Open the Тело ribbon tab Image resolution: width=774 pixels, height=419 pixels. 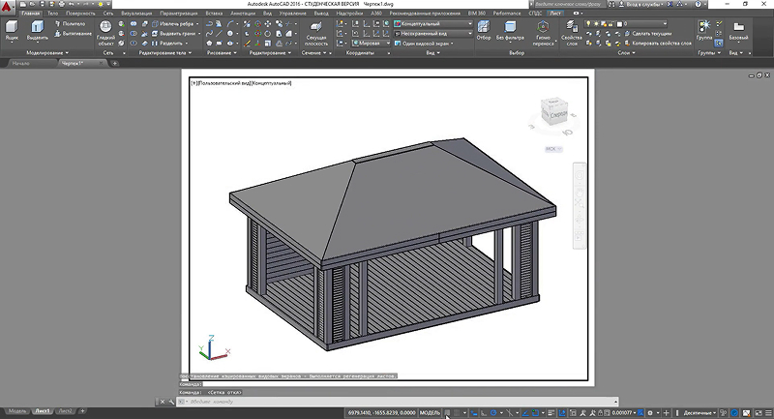tap(52, 14)
